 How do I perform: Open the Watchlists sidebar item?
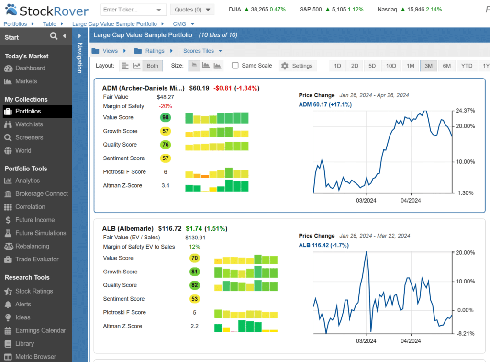pos(29,124)
